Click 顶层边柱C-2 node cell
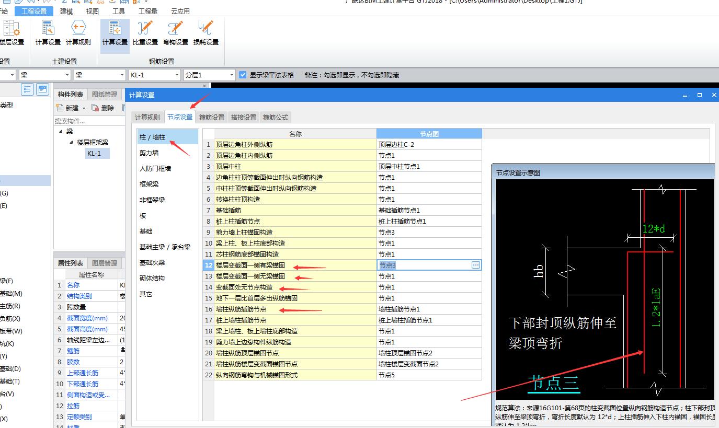719x428 pixels. tap(429, 144)
